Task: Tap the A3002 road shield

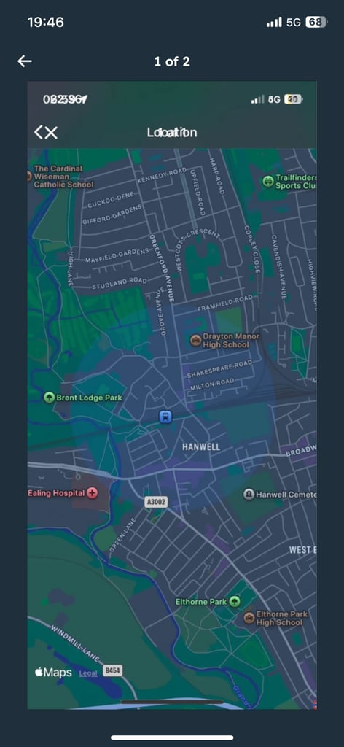Action: pyautogui.click(x=156, y=502)
